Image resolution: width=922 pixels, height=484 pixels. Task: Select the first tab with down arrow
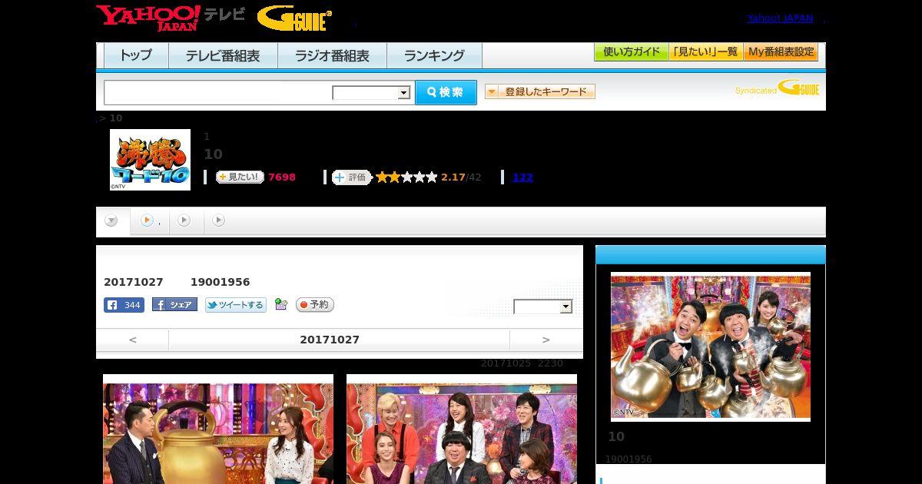pos(112,221)
